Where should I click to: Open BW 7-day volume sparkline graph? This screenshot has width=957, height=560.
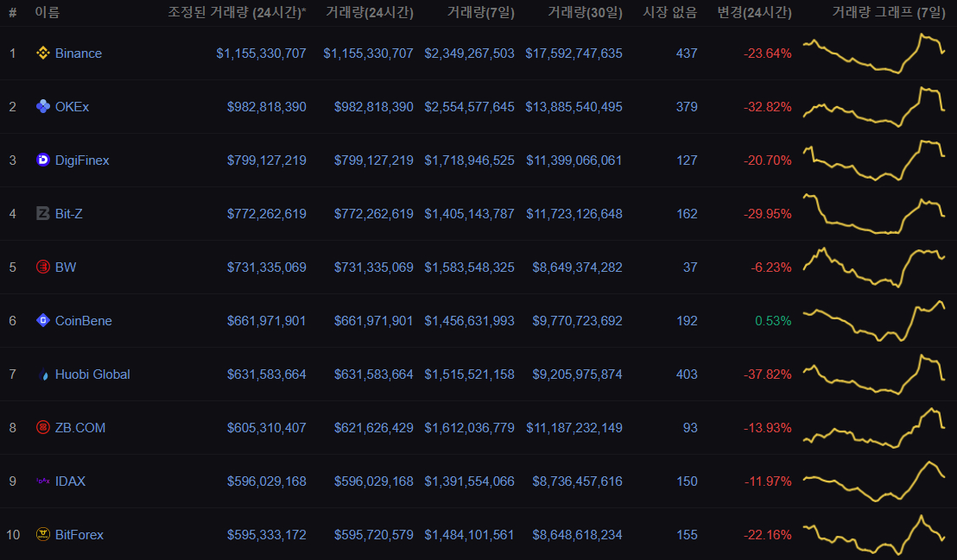(x=874, y=267)
